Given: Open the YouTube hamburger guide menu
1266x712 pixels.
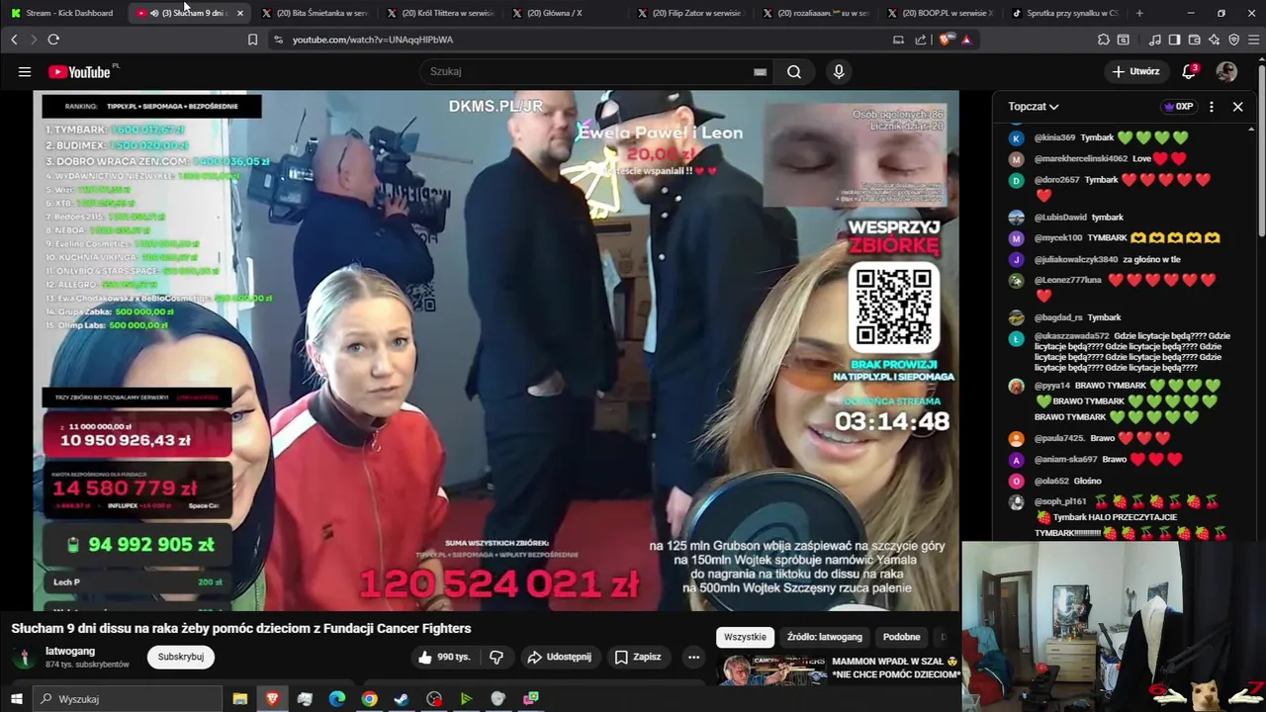Looking at the screenshot, I should [x=25, y=71].
